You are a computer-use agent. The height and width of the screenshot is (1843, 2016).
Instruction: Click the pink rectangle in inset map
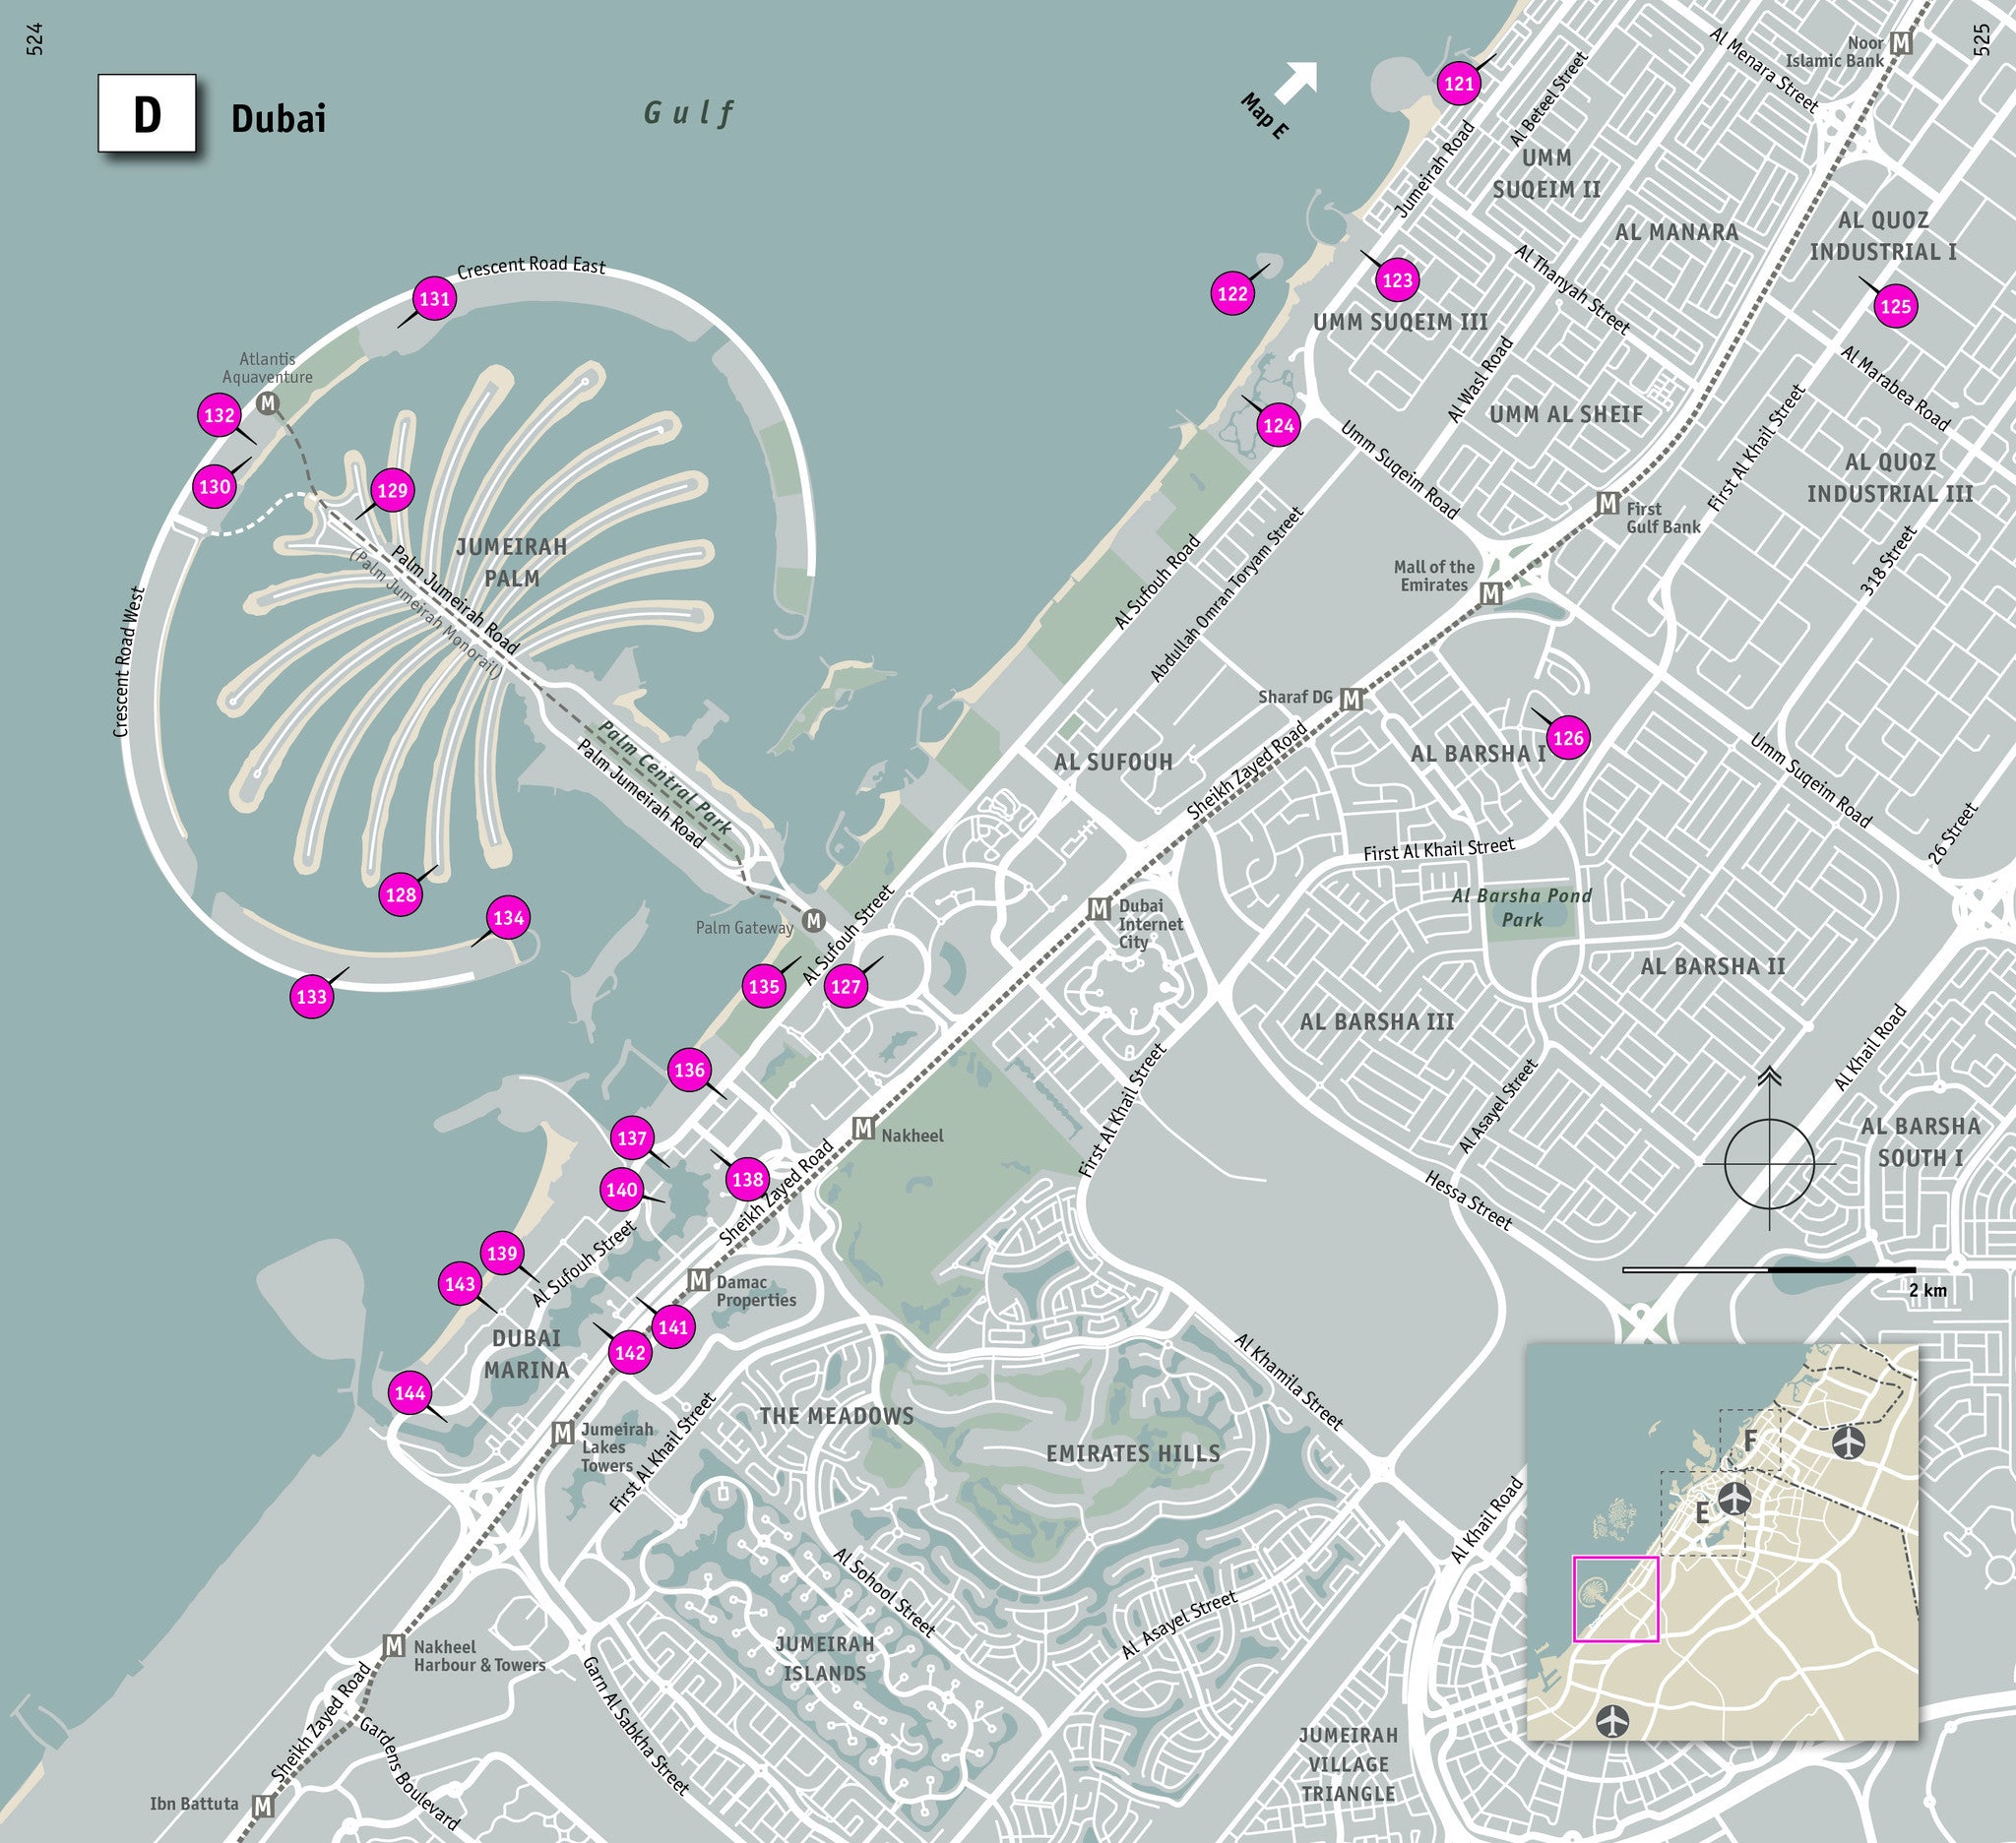(1616, 1598)
